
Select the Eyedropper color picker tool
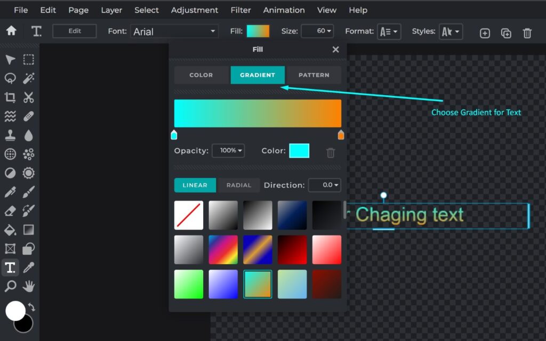coord(29,267)
